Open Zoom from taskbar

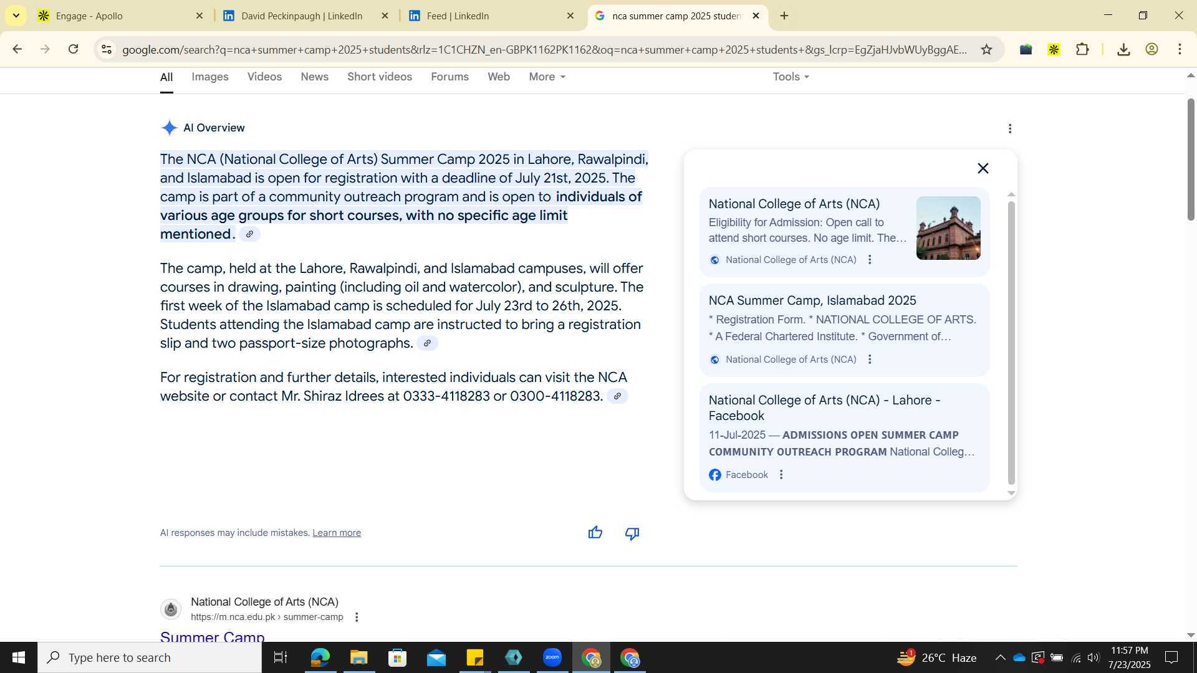point(552,657)
